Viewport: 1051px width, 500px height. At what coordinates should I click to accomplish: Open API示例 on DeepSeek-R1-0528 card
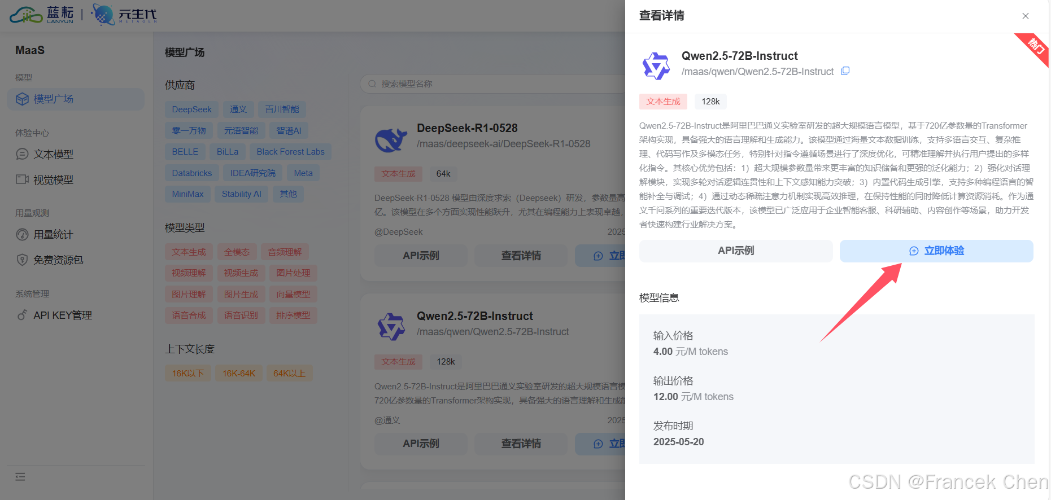(x=421, y=256)
